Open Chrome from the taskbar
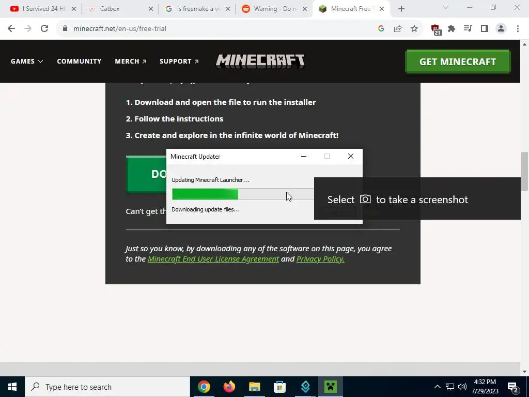The width and height of the screenshot is (529, 397). [204, 387]
